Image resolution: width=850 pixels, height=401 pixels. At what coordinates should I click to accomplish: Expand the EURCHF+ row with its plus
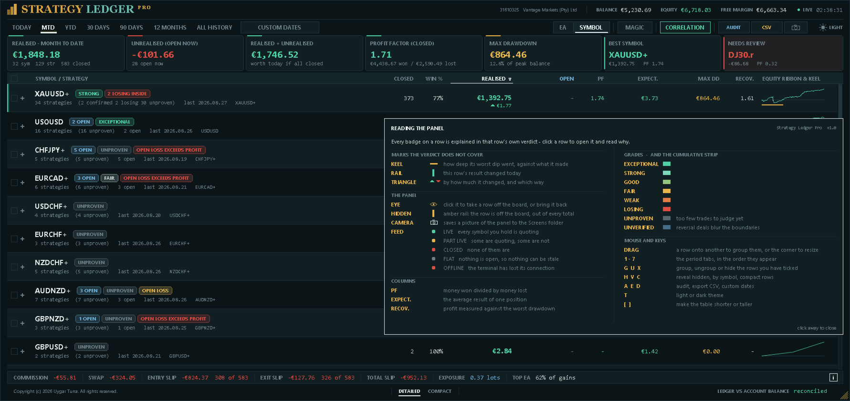[22, 239]
